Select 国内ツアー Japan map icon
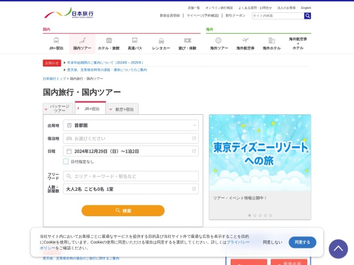The image size is (354, 265). 83,41
